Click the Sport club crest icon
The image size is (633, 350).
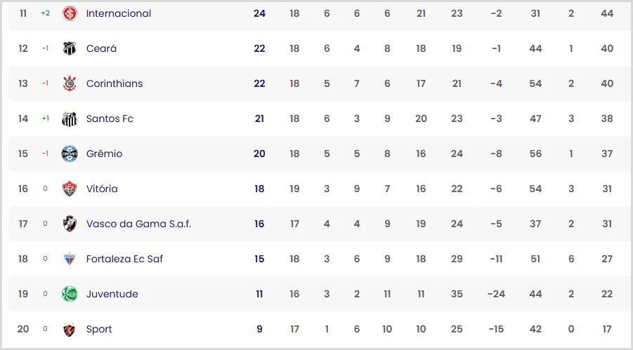click(70, 329)
